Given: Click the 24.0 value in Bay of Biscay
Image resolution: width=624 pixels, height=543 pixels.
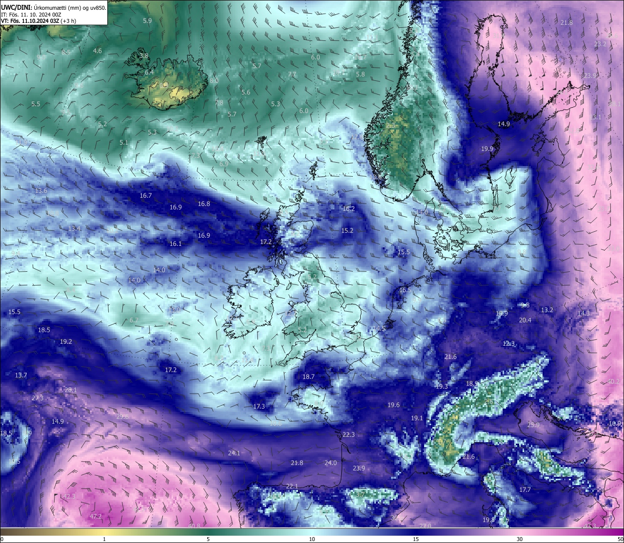Looking at the screenshot, I should 331,463.
